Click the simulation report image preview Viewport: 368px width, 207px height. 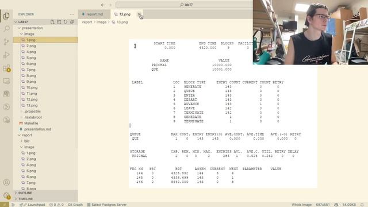pos(223,114)
